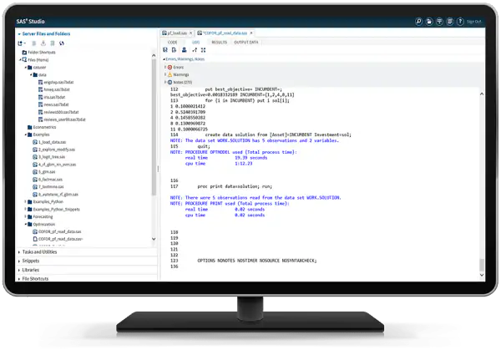Select the 3_logit_tree.sas file
Screen dimensions: 501x350
(49, 157)
